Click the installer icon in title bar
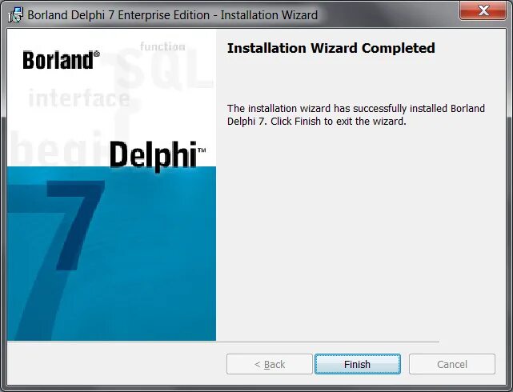Screen dimensions: 513x392 (15, 15)
